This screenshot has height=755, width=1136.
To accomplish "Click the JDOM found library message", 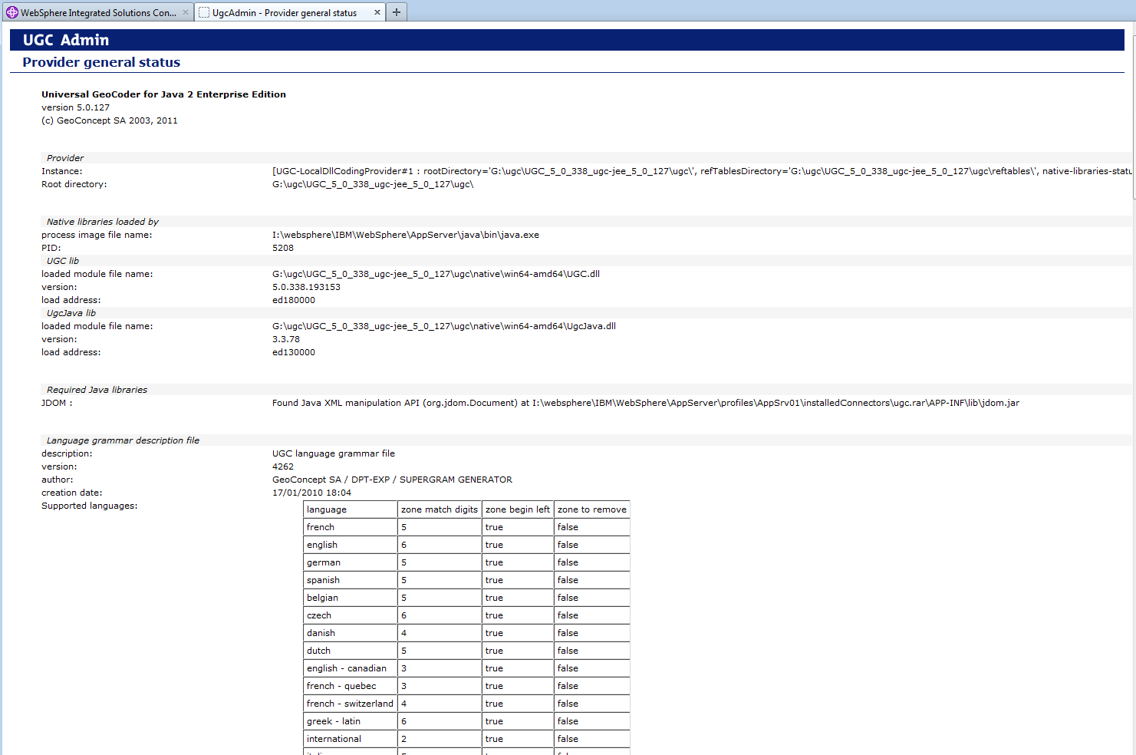I will pos(646,403).
